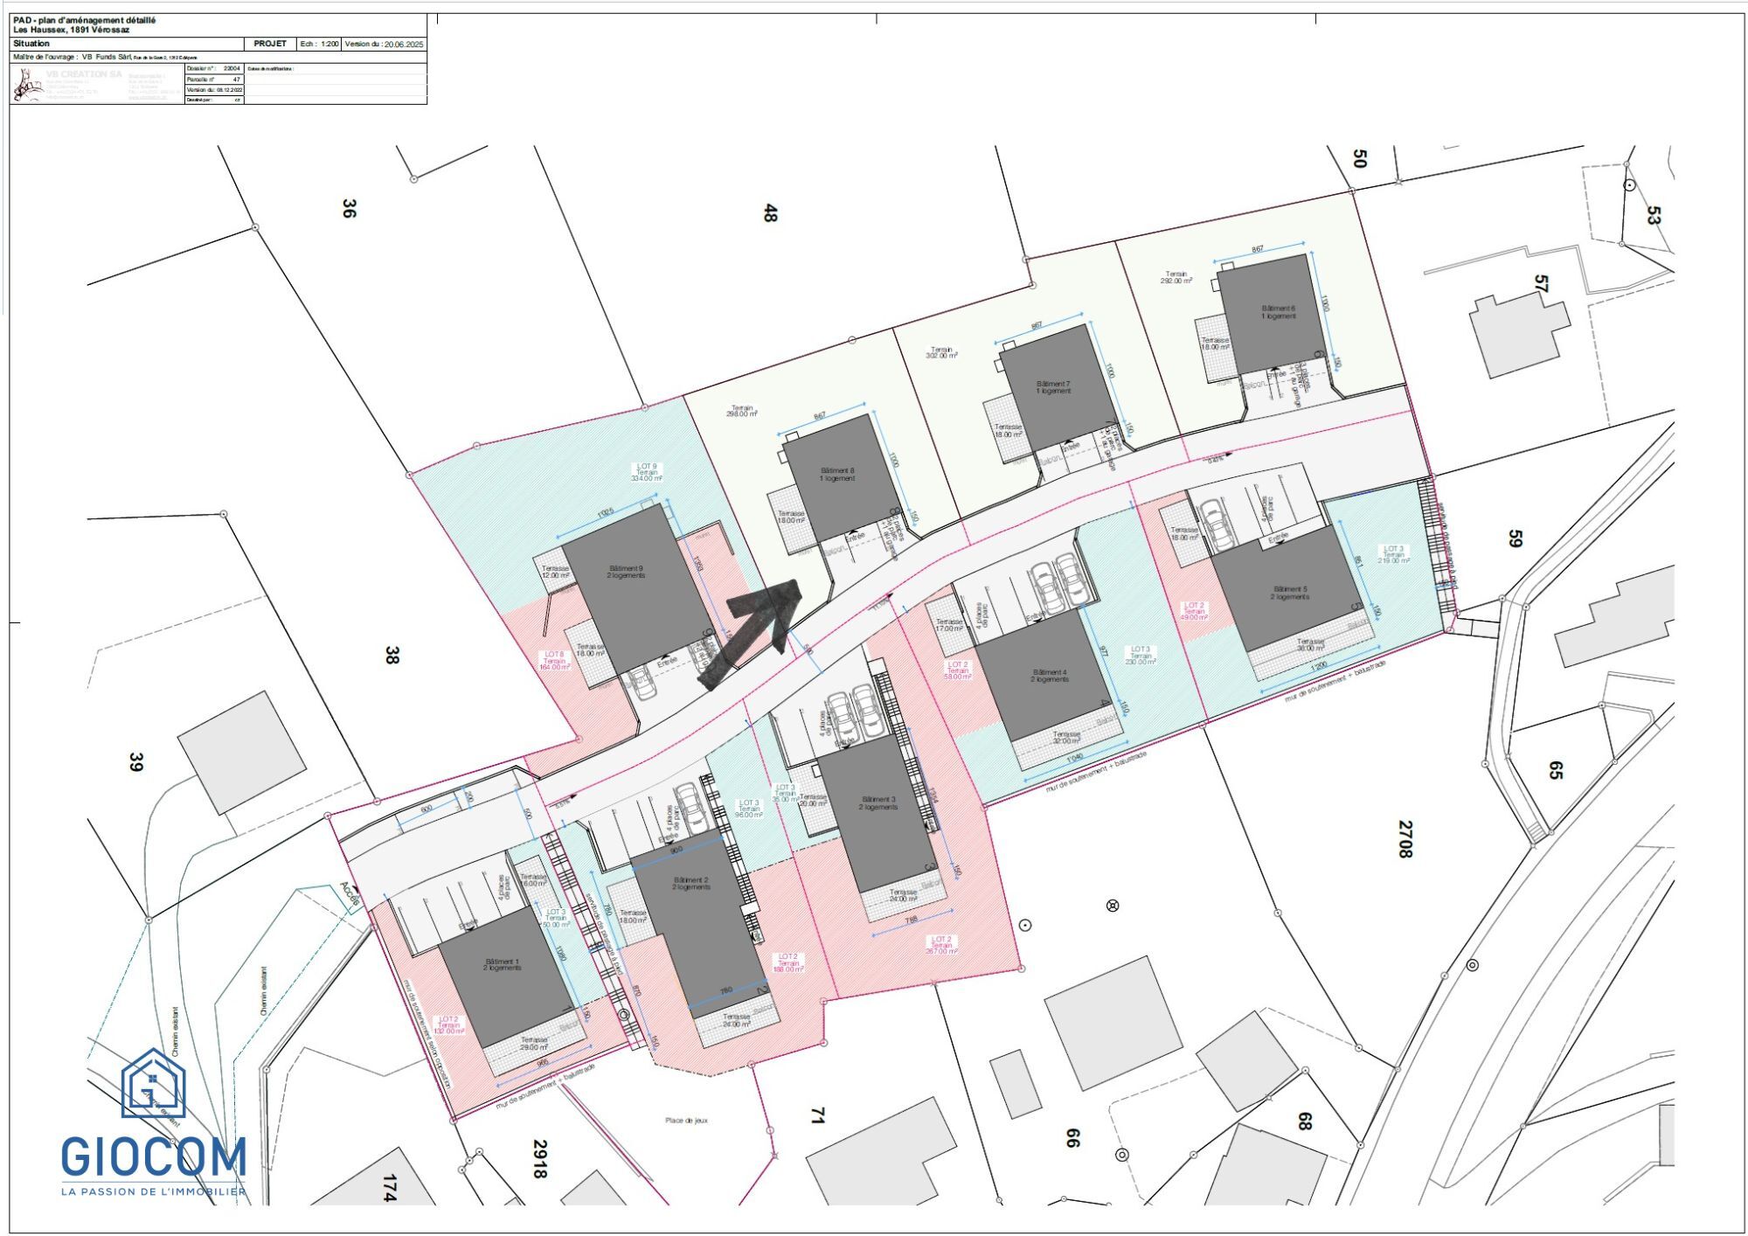Screen dimensions: 1748x1236
Task: Click the Accès label at the road entrance
Action: click(350, 892)
